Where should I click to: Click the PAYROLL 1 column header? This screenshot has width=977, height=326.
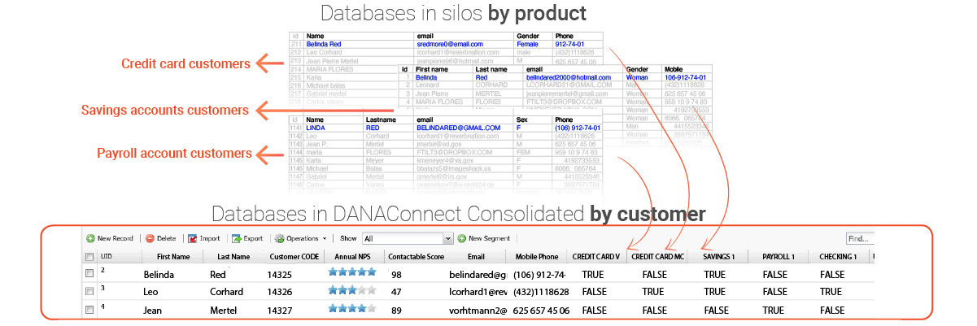click(x=779, y=257)
